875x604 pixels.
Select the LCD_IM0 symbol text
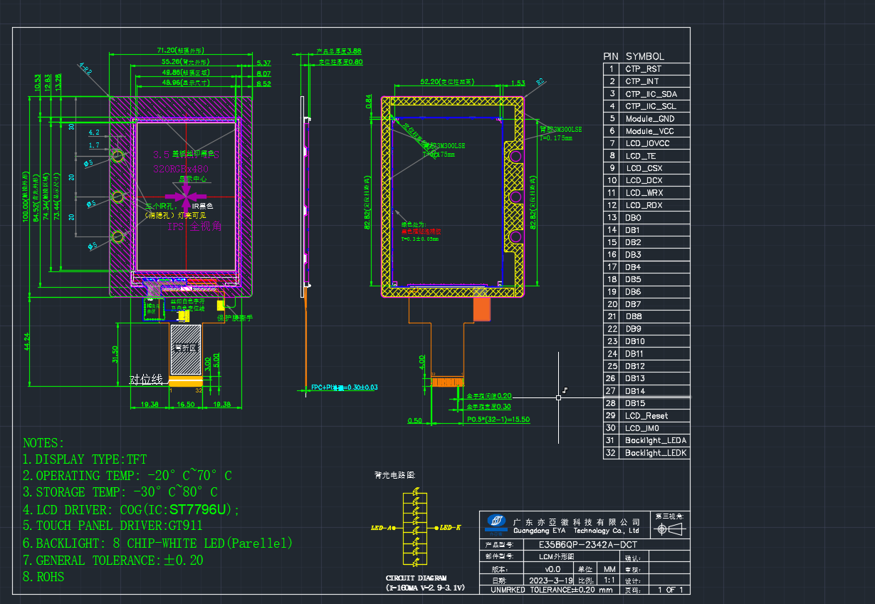(x=642, y=428)
